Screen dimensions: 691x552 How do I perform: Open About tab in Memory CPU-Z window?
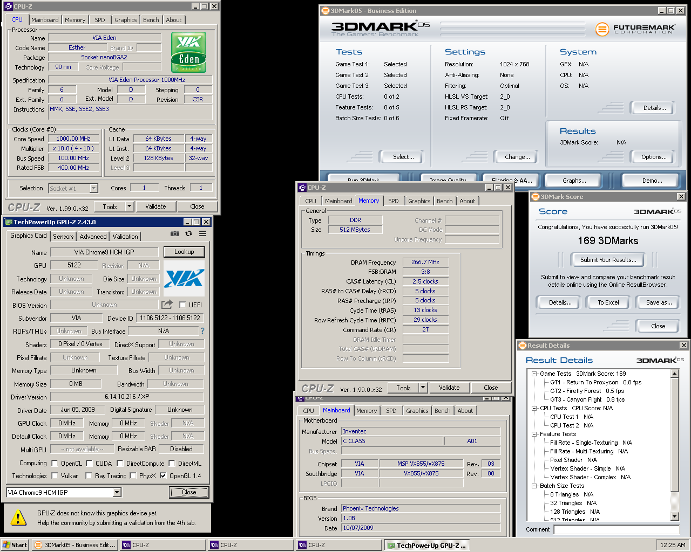click(468, 201)
